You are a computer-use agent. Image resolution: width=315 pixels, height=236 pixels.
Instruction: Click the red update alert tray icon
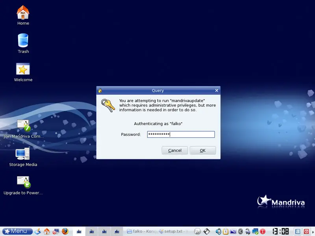[263, 231]
